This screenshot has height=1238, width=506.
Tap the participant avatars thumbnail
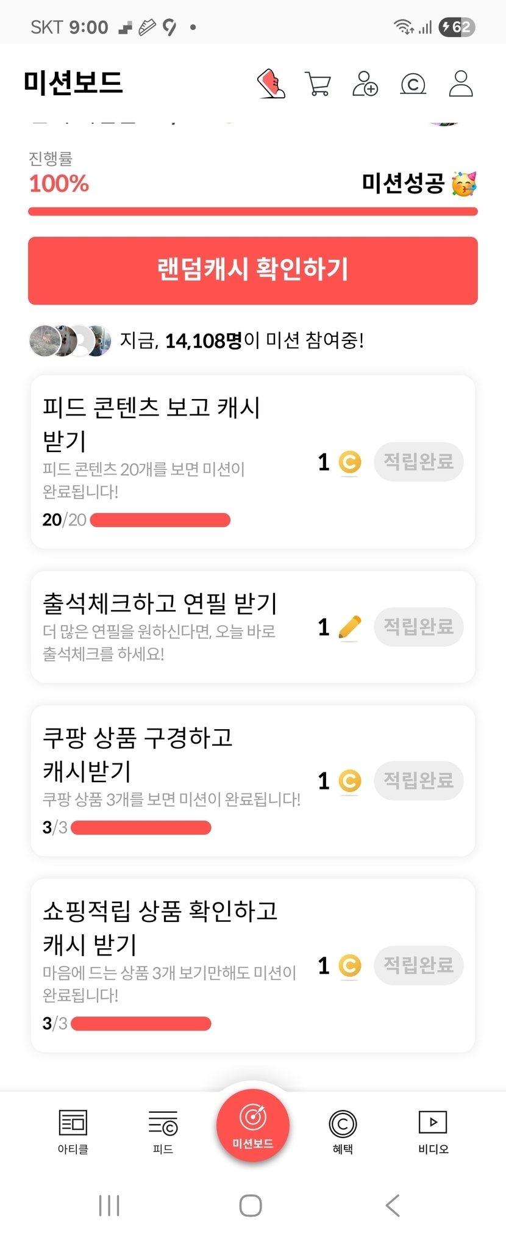(x=70, y=340)
